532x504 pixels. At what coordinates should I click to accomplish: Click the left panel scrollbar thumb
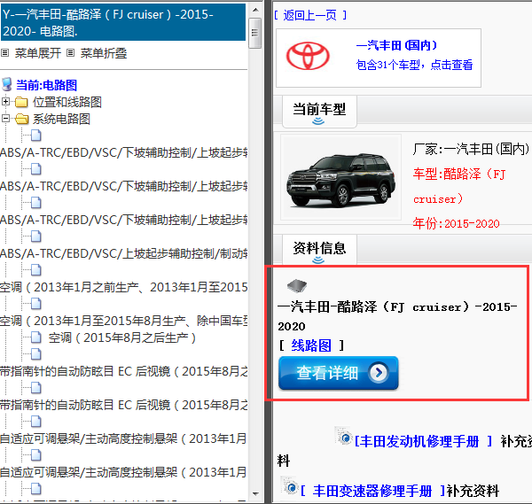coord(254,33)
